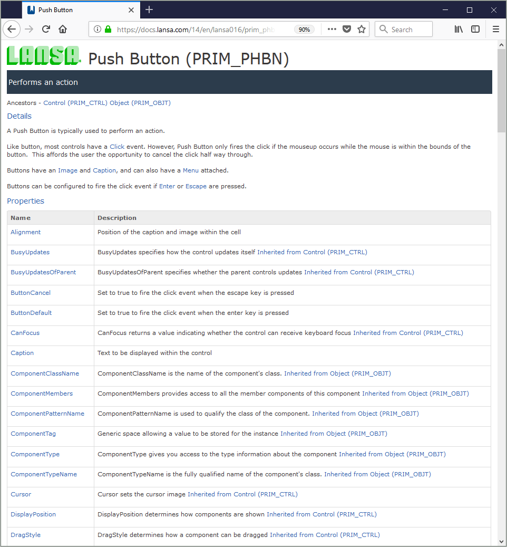The image size is (507, 547).
Task: Open the ComponentPatternName property
Action: 47,414
